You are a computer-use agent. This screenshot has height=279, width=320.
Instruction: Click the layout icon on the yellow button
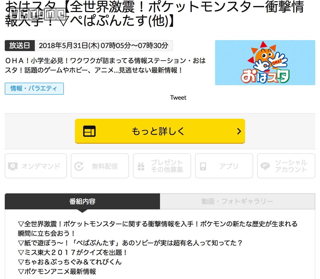pos(89,131)
